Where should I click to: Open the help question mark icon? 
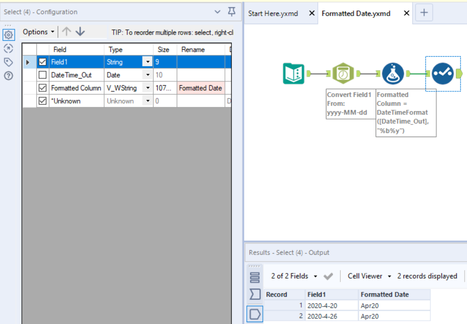[x=9, y=76]
